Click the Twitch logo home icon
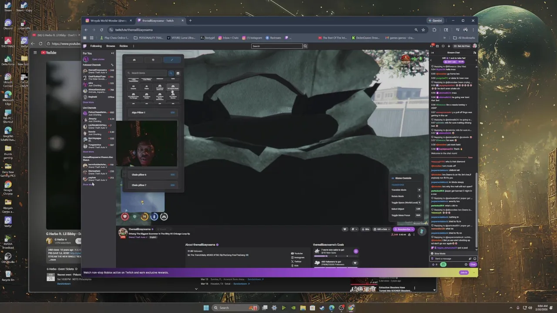557x313 pixels. pos(85,46)
